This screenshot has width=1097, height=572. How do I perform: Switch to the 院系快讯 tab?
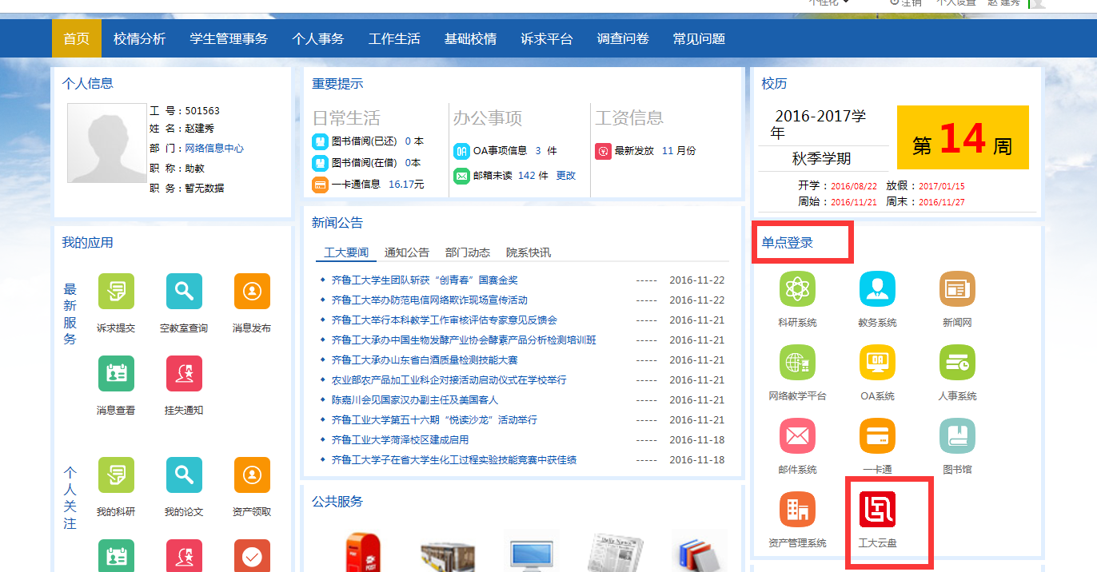point(529,252)
